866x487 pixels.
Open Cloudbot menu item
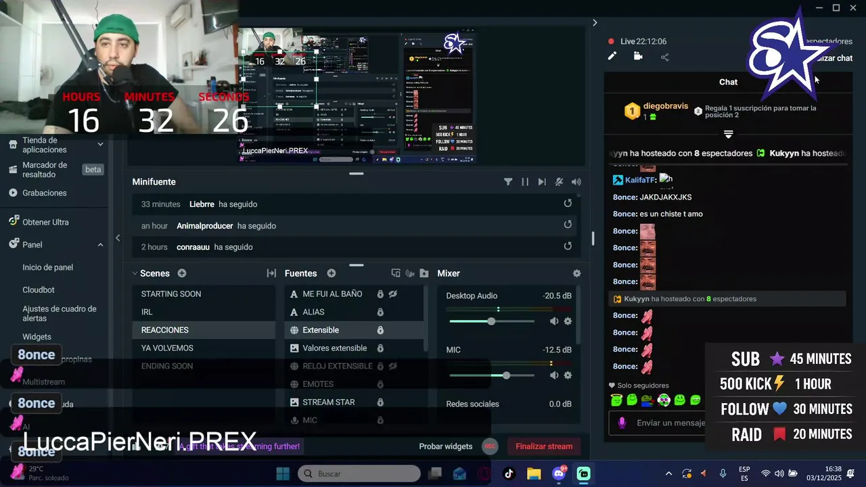click(39, 289)
